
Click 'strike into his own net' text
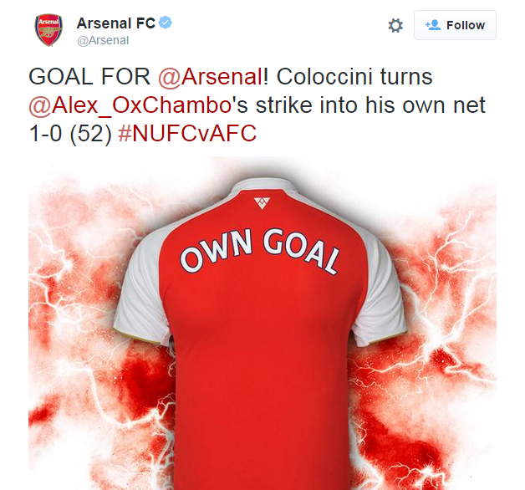pos(370,105)
